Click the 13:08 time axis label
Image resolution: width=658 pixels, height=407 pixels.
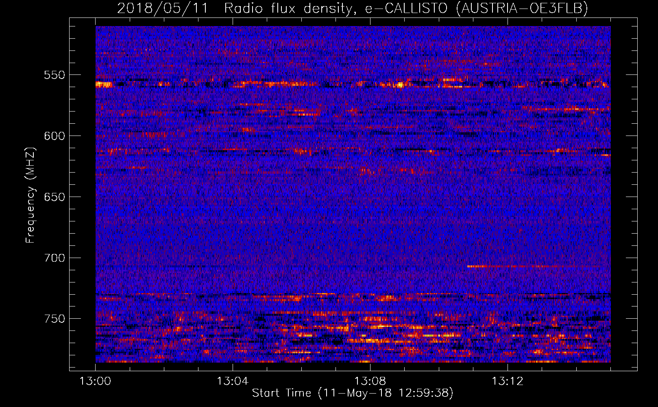tap(370, 381)
